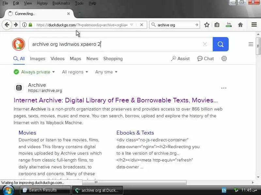
Task: Open the Assist feature
Action: tap(180, 58)
